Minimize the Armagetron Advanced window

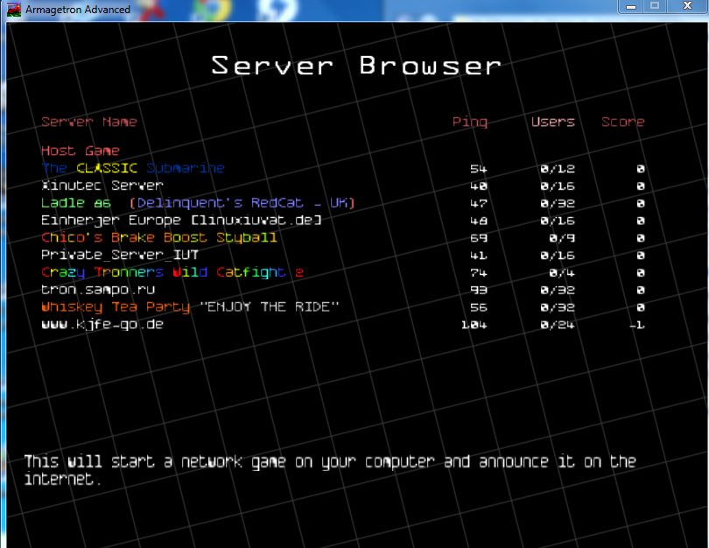click(x=630, y=6)
